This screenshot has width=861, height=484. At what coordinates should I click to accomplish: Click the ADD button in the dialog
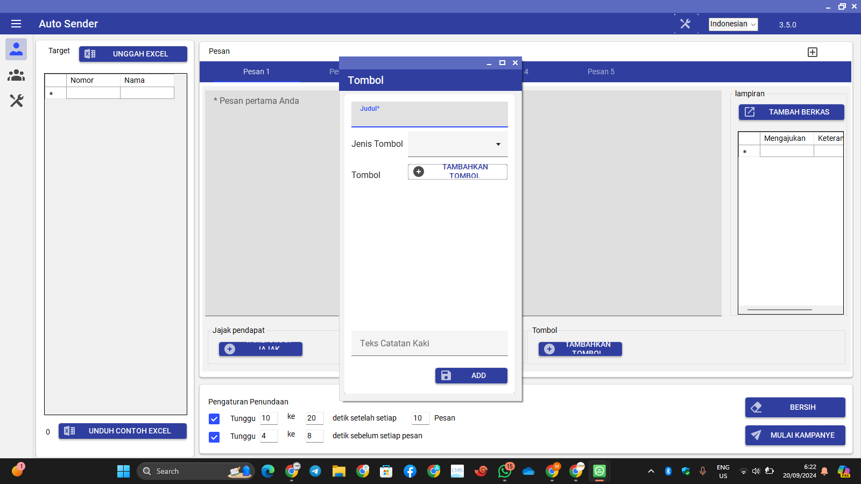click(471, 375)
